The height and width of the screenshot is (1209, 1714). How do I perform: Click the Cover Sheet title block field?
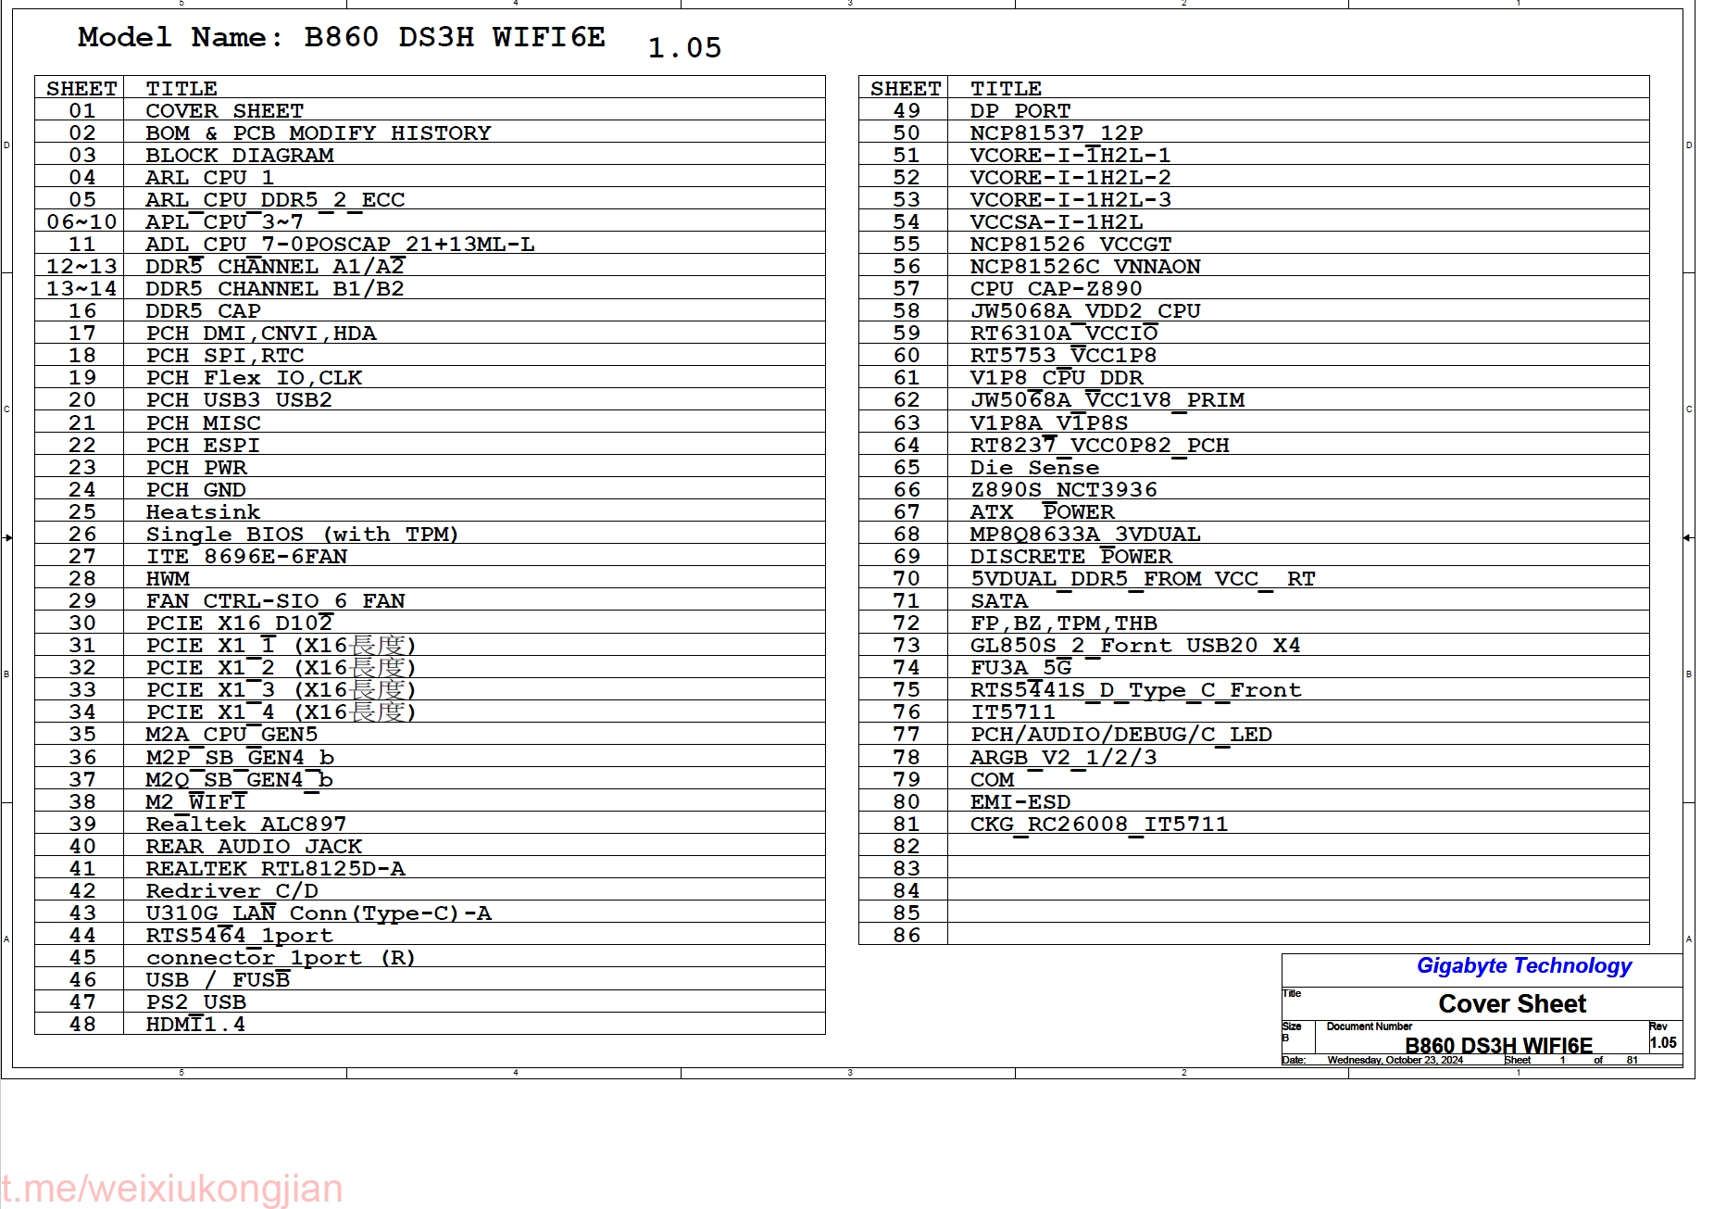coord(1512,1004)
